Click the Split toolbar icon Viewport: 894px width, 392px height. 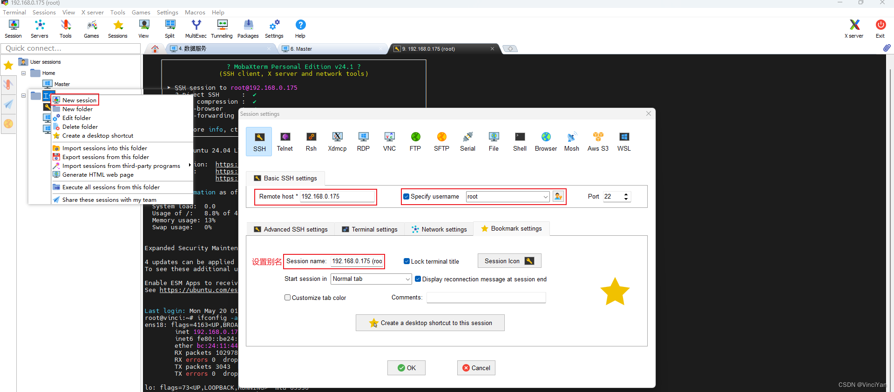(x=170, y=29)
